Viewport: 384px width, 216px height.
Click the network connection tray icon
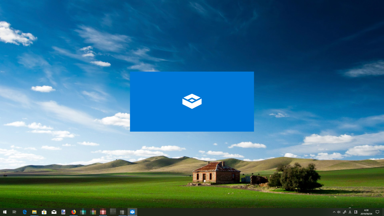pyautogui.click(x=345, y=212)
